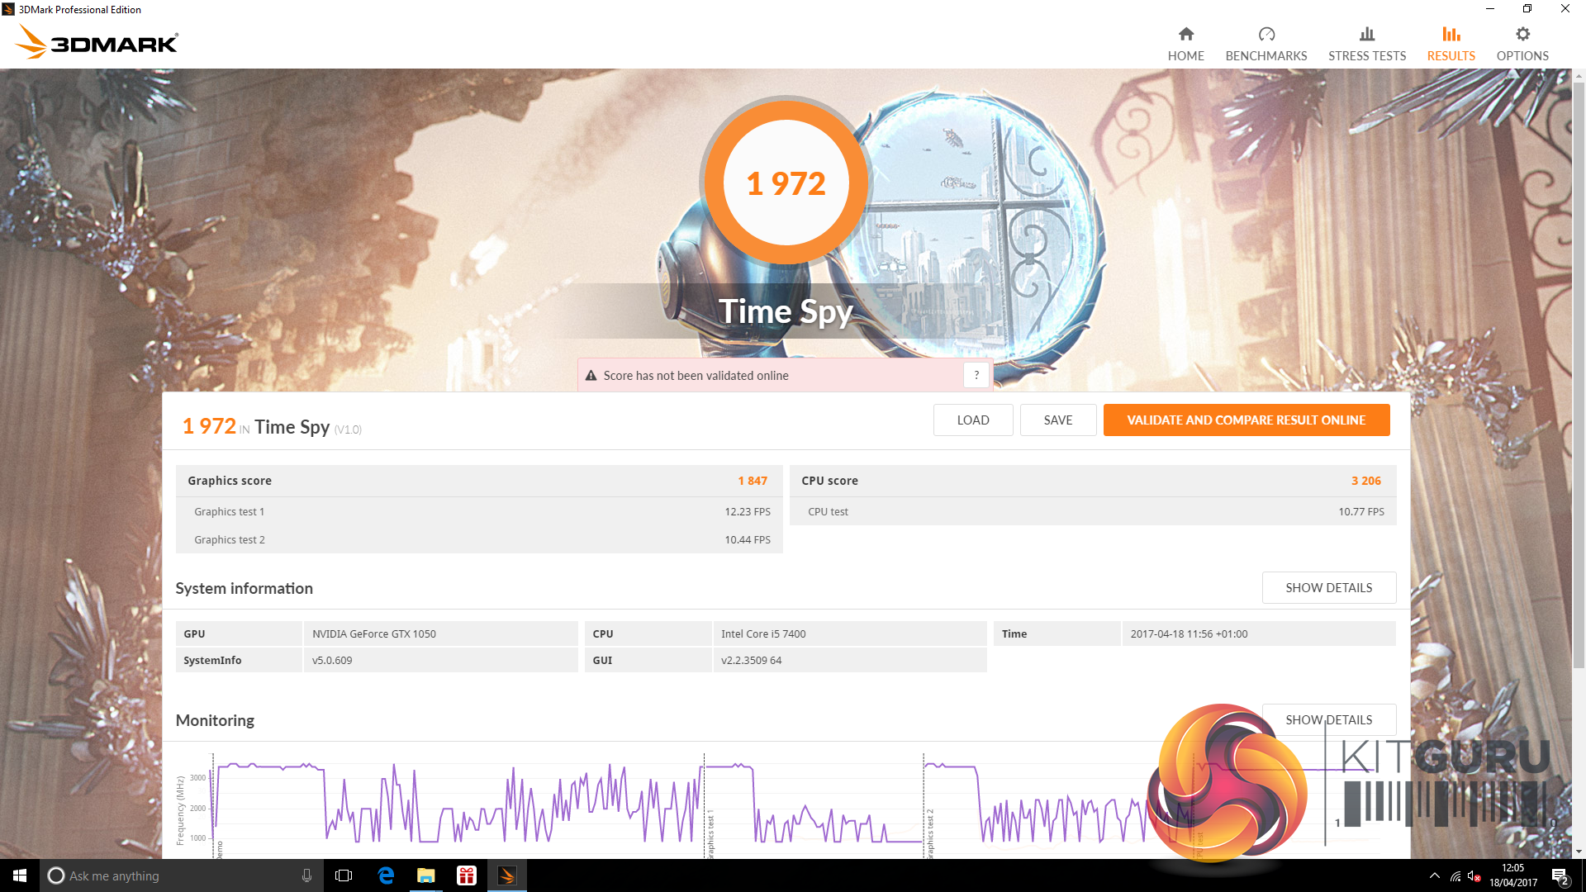Switch to the Results tab
The image size is (1586, 892).
(x=1451, y=44)
